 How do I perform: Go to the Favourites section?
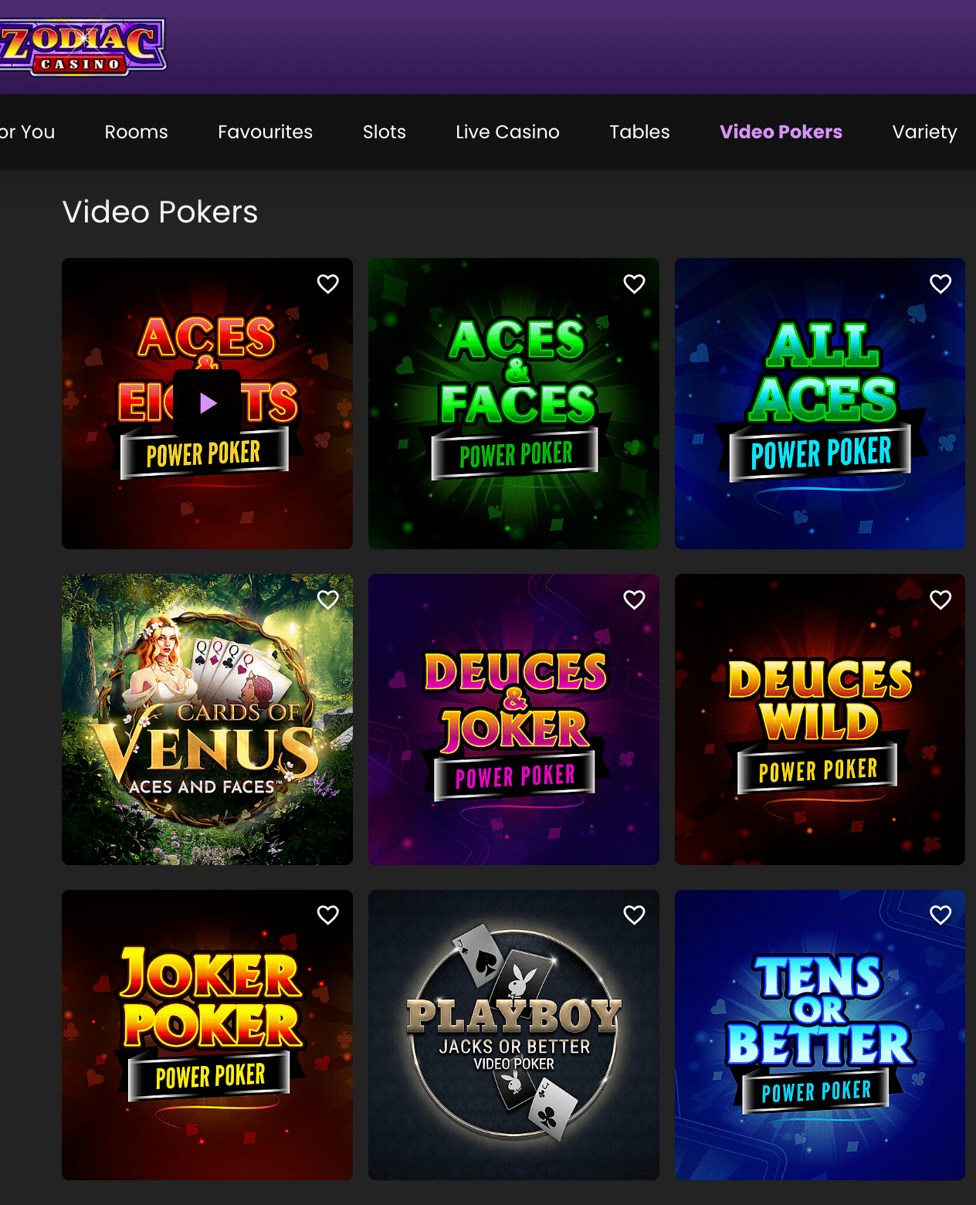point(265,131)
